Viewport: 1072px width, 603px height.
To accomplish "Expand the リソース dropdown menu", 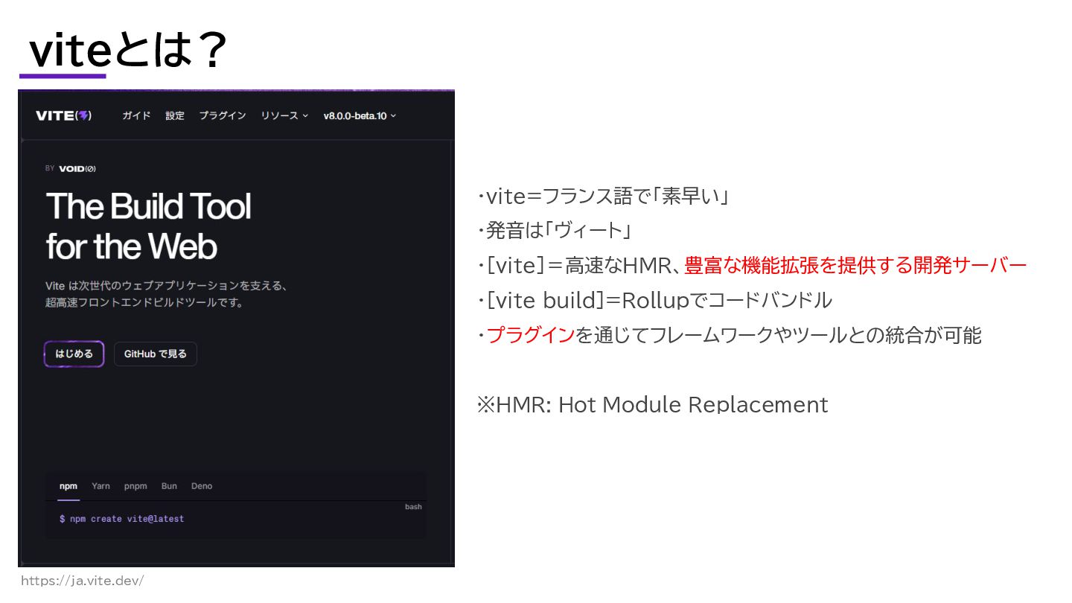I will 284,115.
